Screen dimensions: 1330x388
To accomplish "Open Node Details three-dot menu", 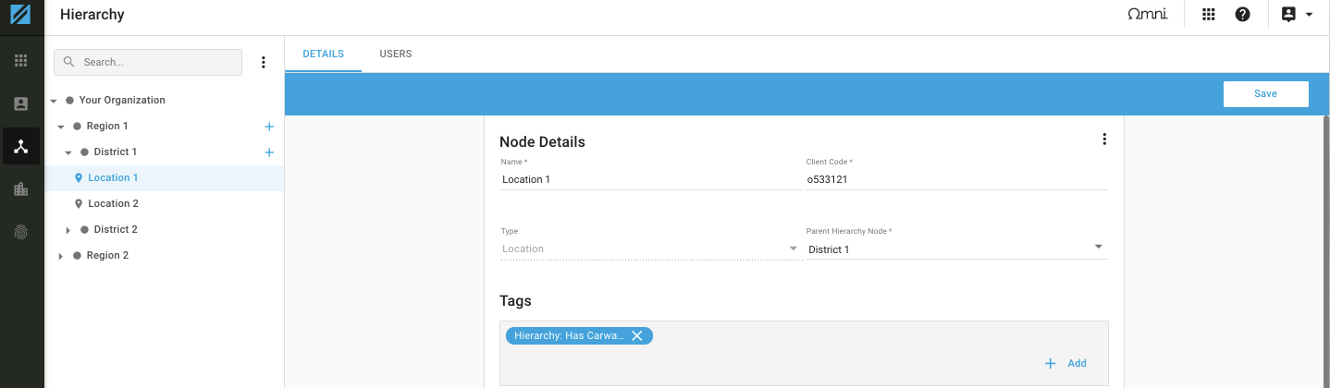I will coord(1103,139).
